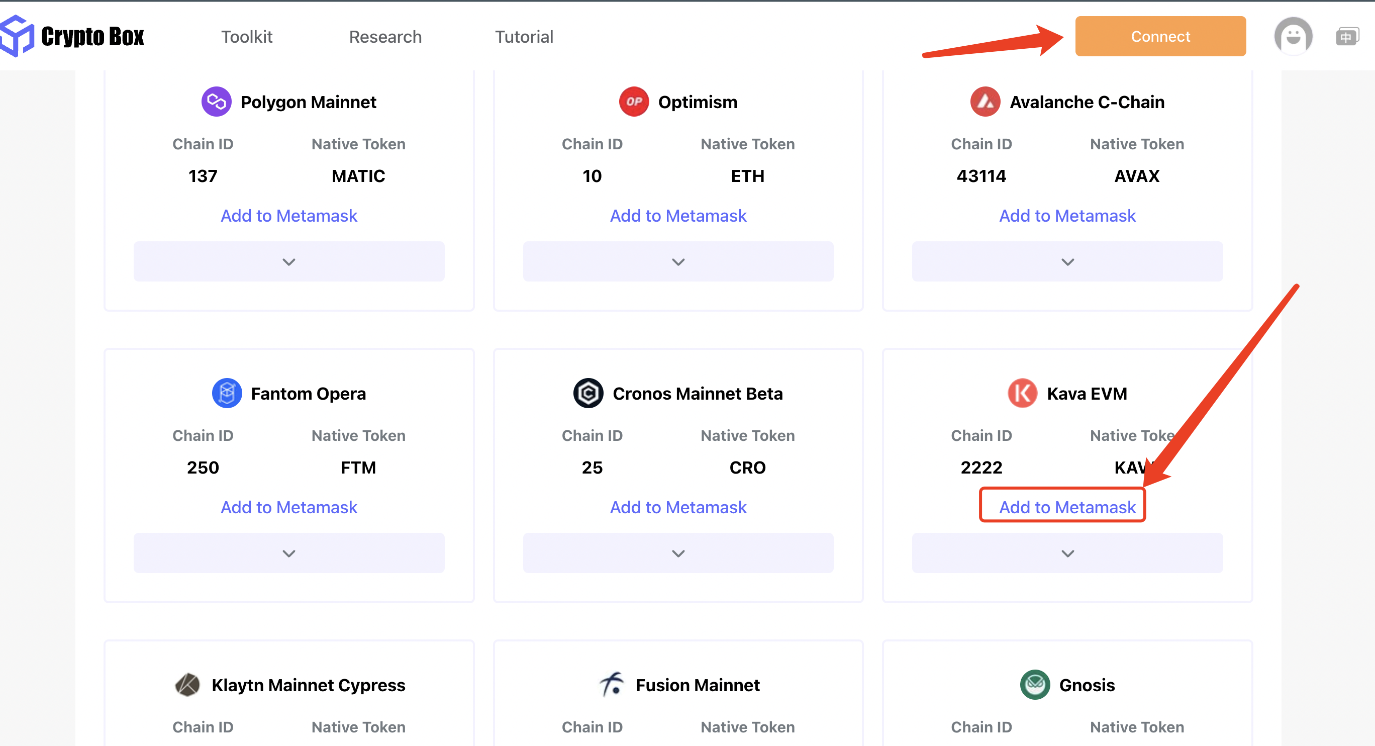Expand the Avalanche C-Chain details chevron

(1067, 262)
